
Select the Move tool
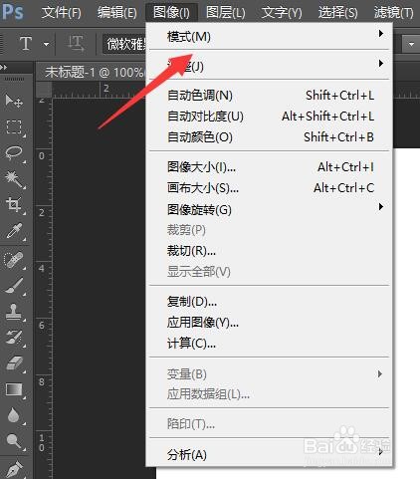pyautogui.click(x=14, y=101)
